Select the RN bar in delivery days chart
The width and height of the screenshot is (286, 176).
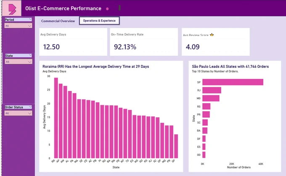116,132
